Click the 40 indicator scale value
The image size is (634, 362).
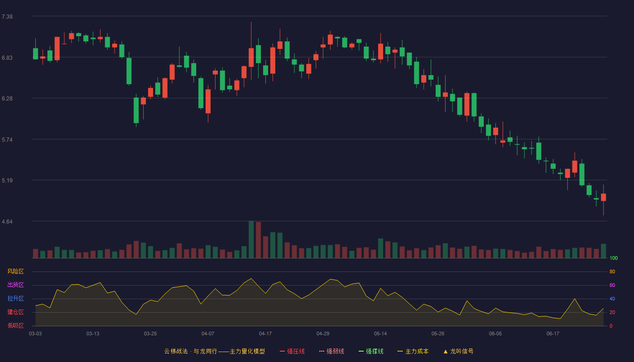pos(612,299)
